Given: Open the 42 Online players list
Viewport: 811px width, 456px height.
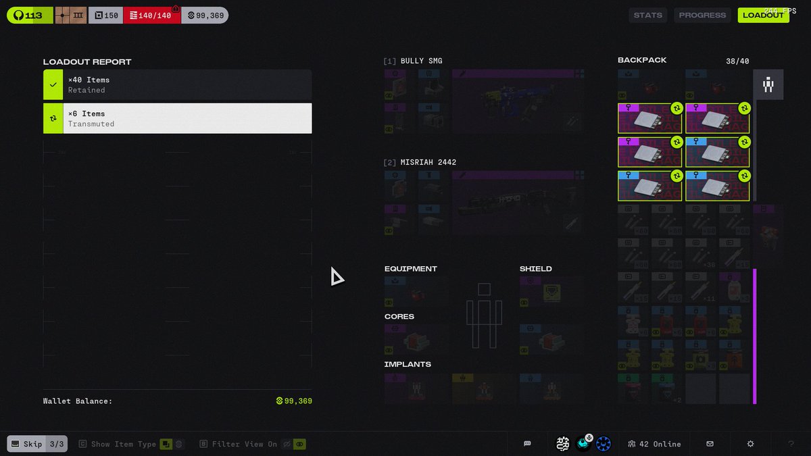Looking at the screenshot, I should click(x=654, y=444).
